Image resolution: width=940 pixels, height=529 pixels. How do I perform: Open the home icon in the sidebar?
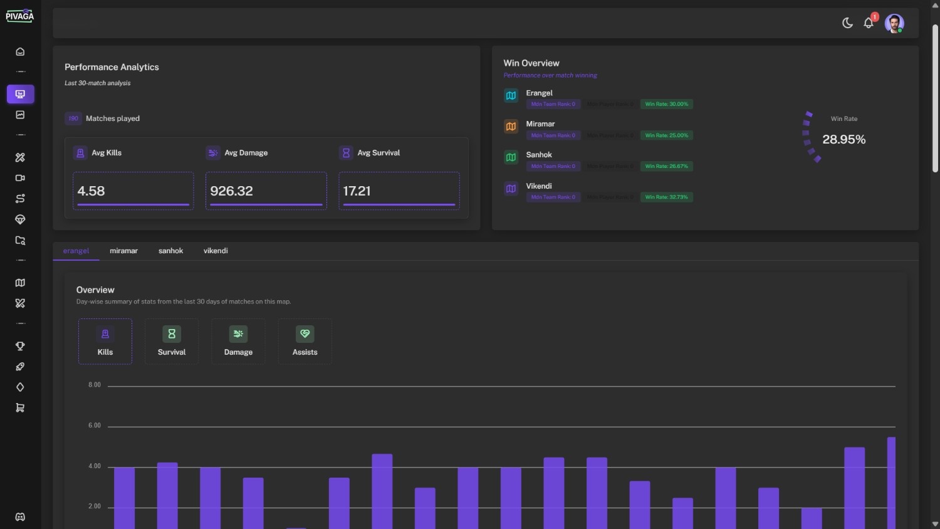tap(20, 52)
